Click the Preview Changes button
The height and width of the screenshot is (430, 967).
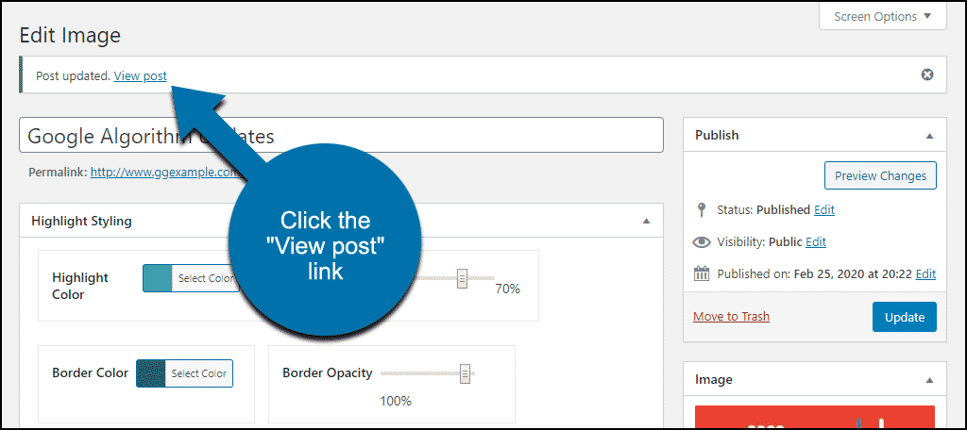click(x=880, y=175)
